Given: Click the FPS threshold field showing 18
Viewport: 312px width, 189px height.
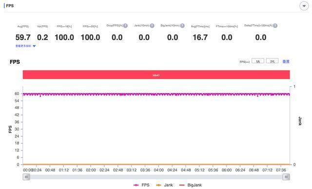Looking at the screenshot, I should click(x=258, y=61).
